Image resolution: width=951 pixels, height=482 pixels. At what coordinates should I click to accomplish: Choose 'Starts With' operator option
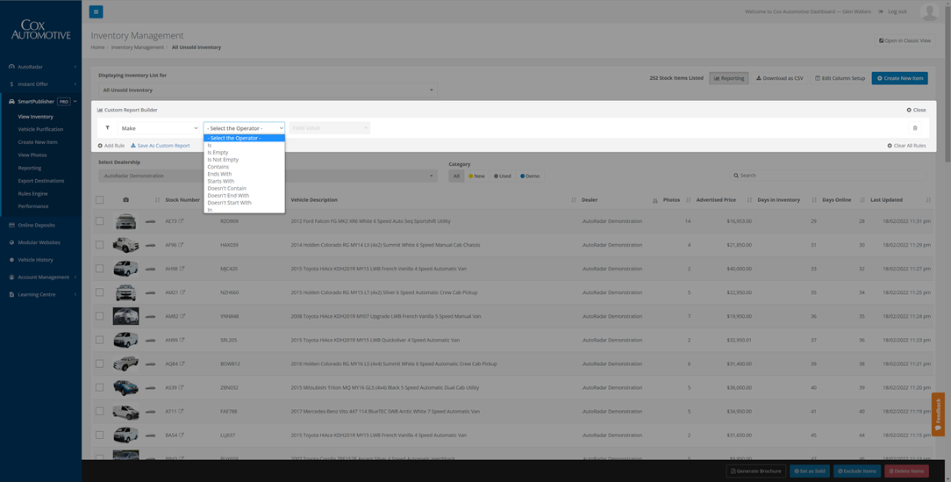click(x=244, y=181)
